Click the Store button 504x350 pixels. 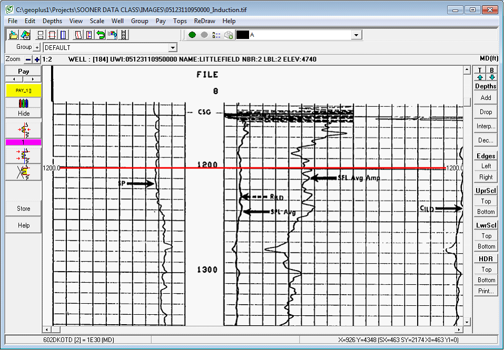pos(24,208)
